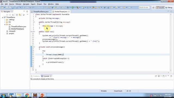
Task: Select the Java EE perspective button
Action: 160,8
